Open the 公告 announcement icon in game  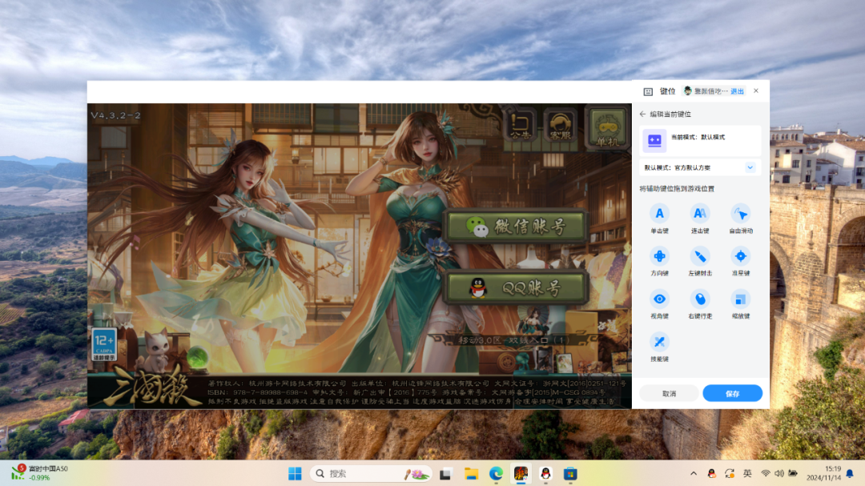click(521, 128)
